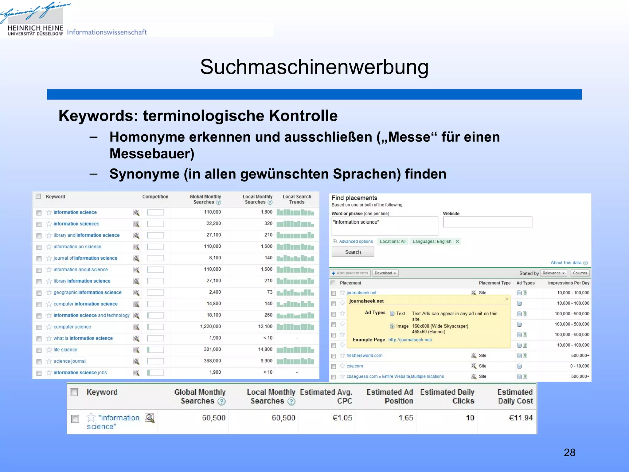Click competition bar for life science
Image resolution: width=629 pixels, height=472 pixels.
(155, 350)
